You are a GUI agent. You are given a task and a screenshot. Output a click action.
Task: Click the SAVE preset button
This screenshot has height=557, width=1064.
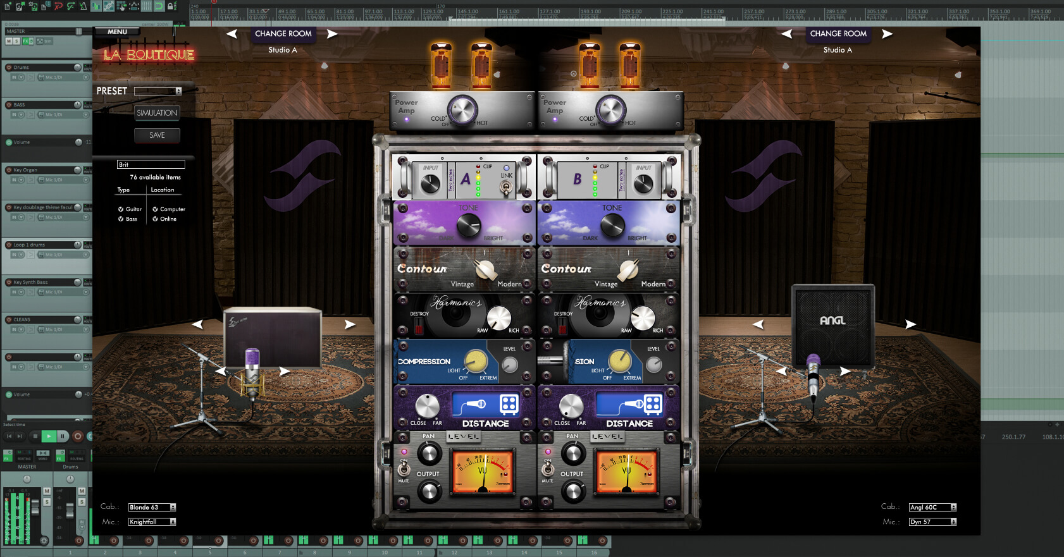(157, 135)
